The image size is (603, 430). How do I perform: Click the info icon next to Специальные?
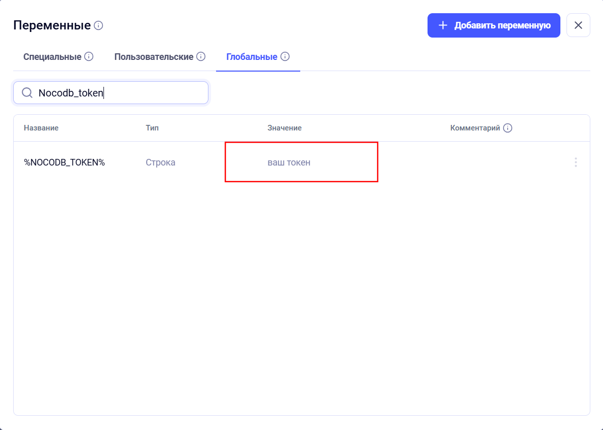point(89,56)
